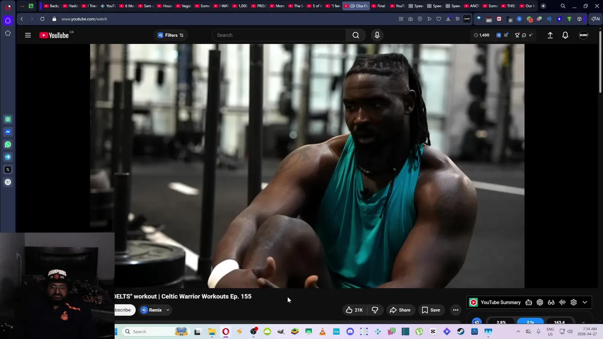Switch to the "PROJ" browser tab
Viewport: 603px width, 339px height.
259,6
